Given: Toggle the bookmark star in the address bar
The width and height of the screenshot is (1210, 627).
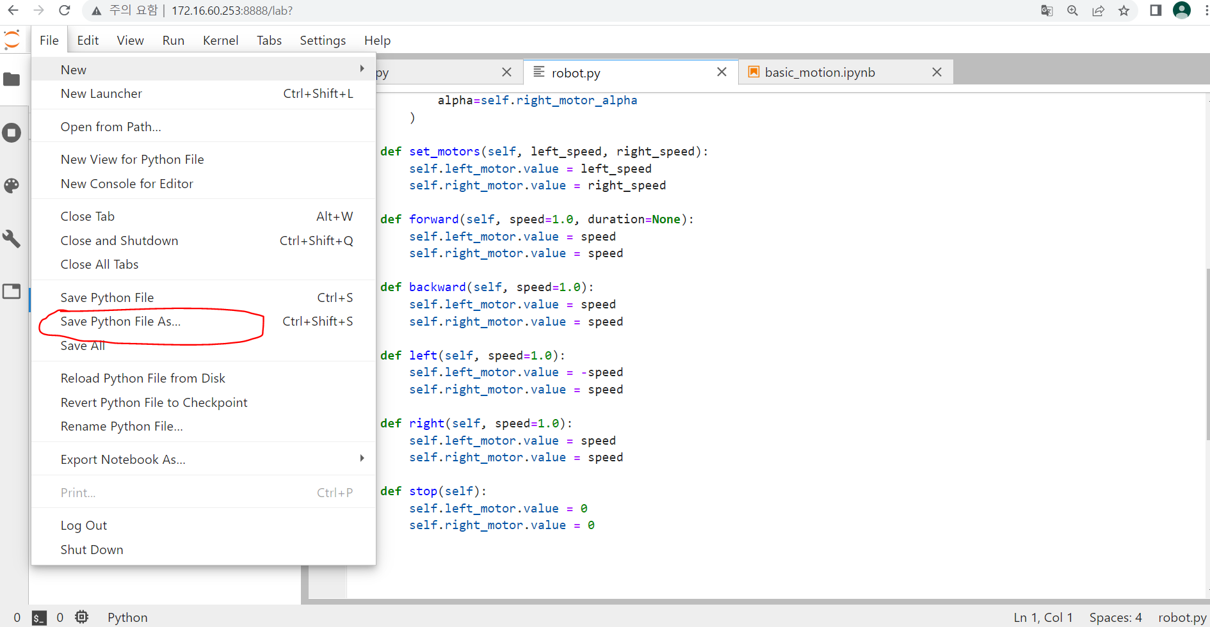Looking at the screenshot, I should [x=1124, y=11].
